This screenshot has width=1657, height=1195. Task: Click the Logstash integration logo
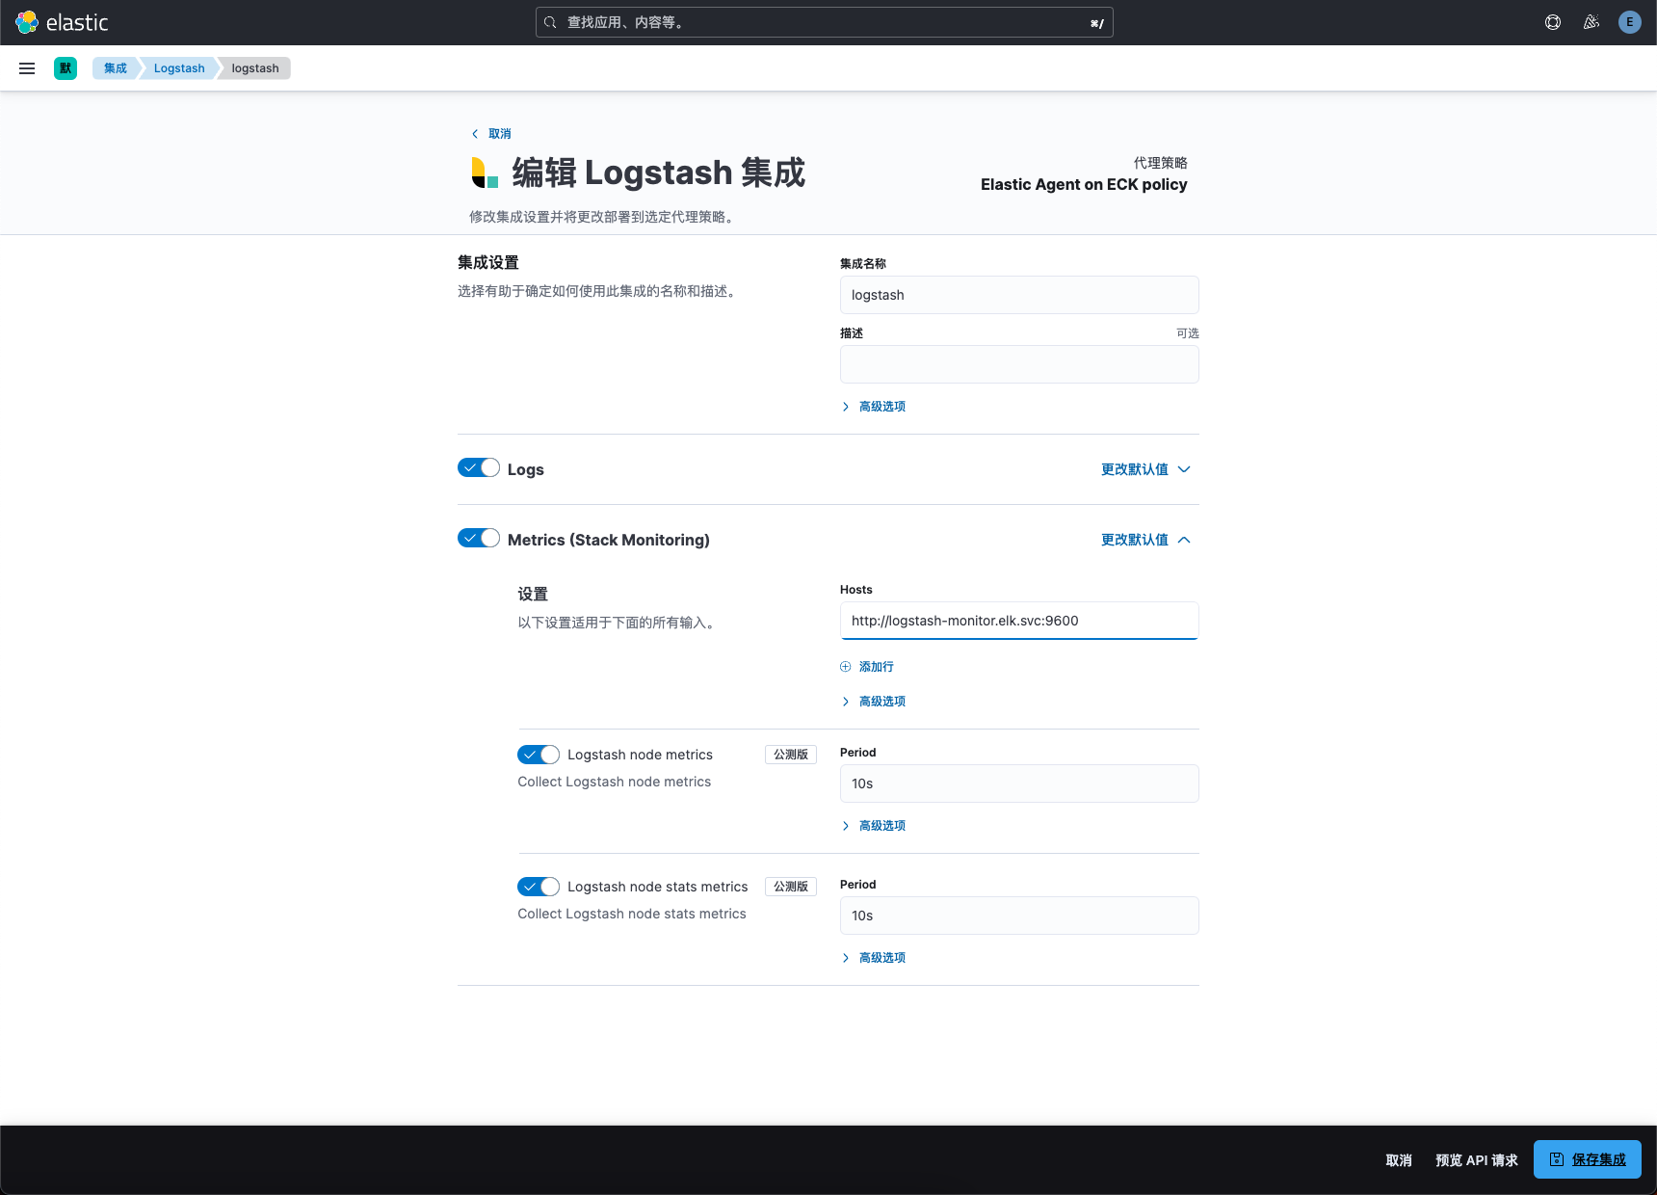(x=485, y=173)
